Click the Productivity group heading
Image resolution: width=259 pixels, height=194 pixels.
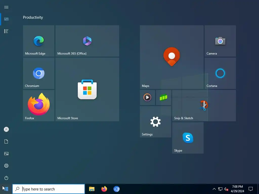click(x=33, y=17)
